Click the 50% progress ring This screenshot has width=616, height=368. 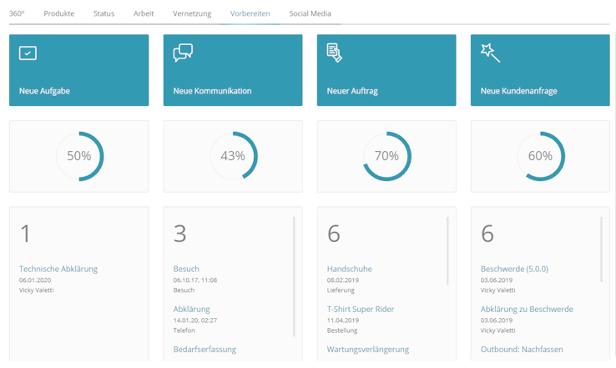(79, 156)
